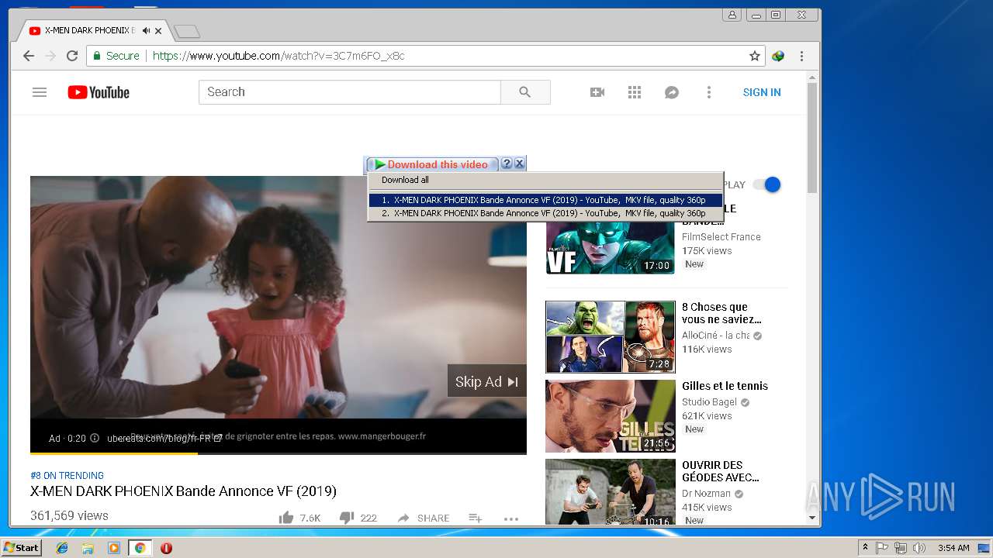Dislike the video with thumbs down
The height and width of the screenshot is (558, 993).
click(347, 518)
